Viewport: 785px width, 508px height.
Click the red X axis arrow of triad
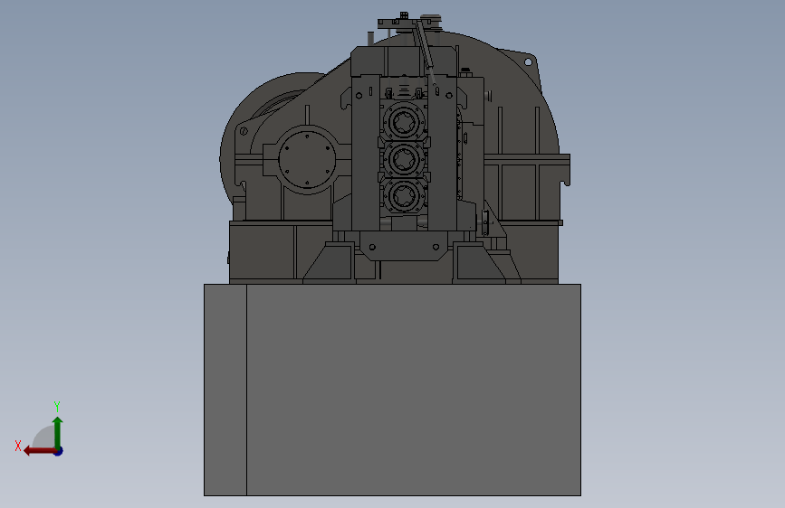[39, 451]
